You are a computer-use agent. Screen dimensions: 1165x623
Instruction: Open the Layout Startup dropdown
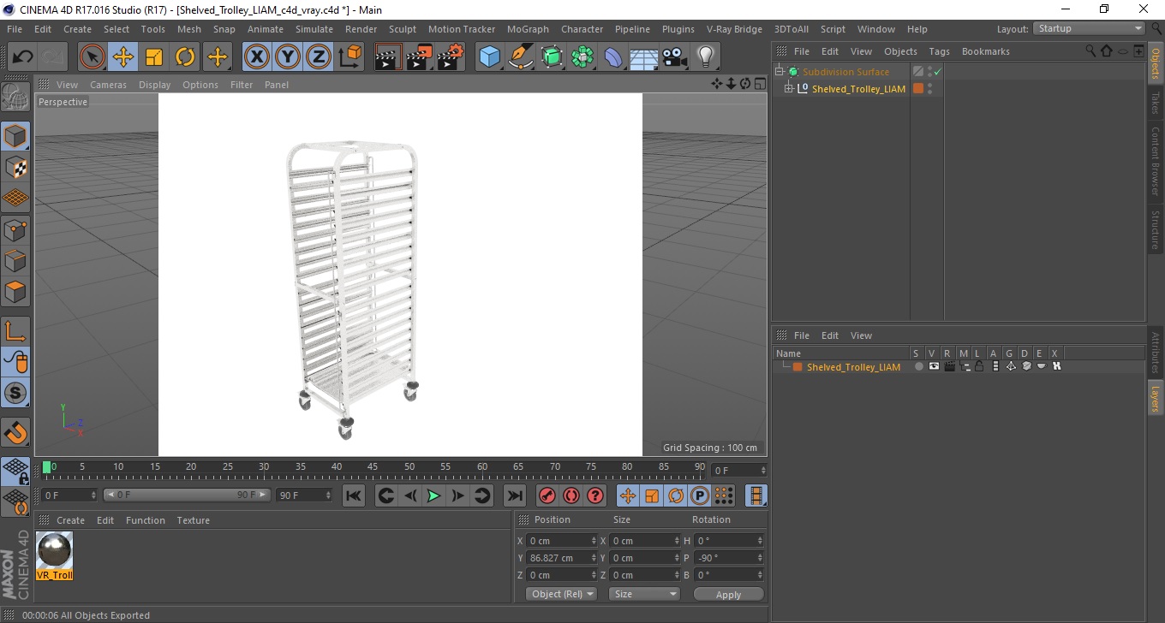pyautogui.click(x=1090, y=28)
